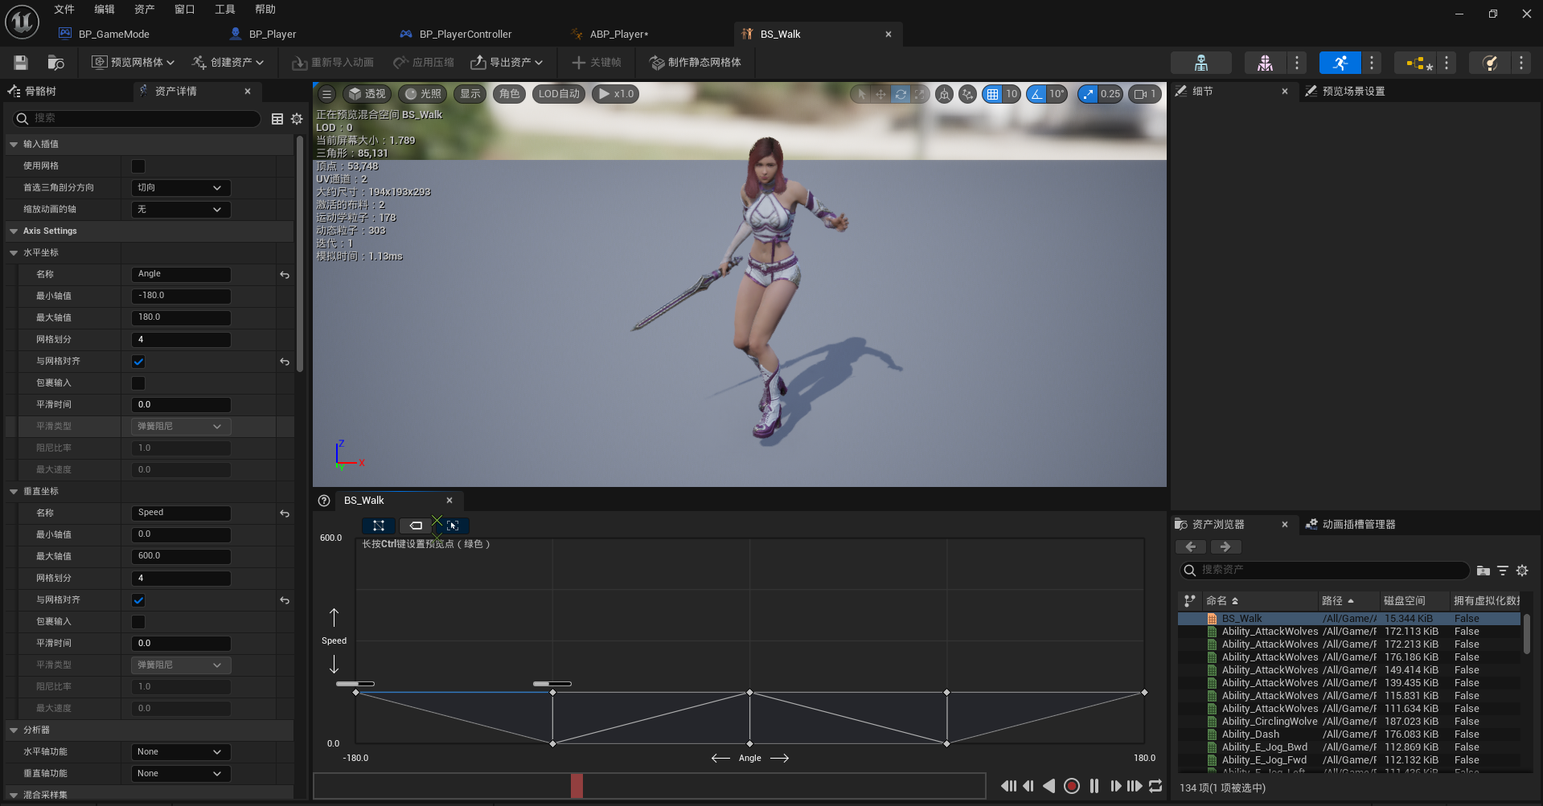Open the Skeletal Mesh editor mode icon

(x=1265, y=63)
